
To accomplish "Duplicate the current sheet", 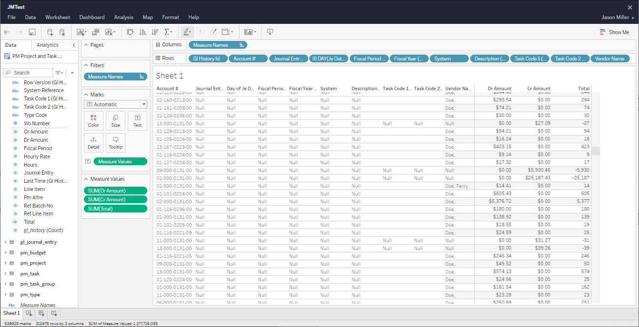I will pos(96,32).
